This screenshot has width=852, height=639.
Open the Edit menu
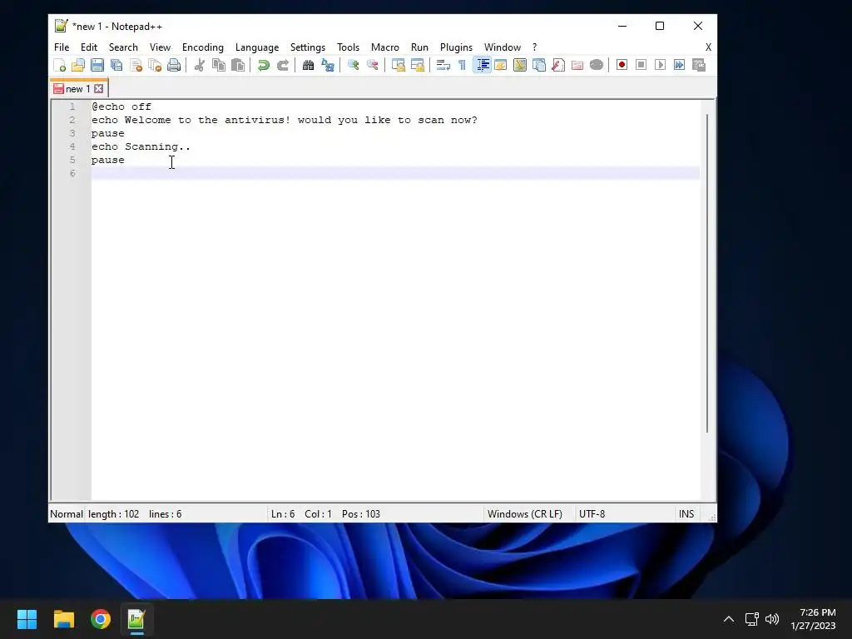click(x=88, y=47)
